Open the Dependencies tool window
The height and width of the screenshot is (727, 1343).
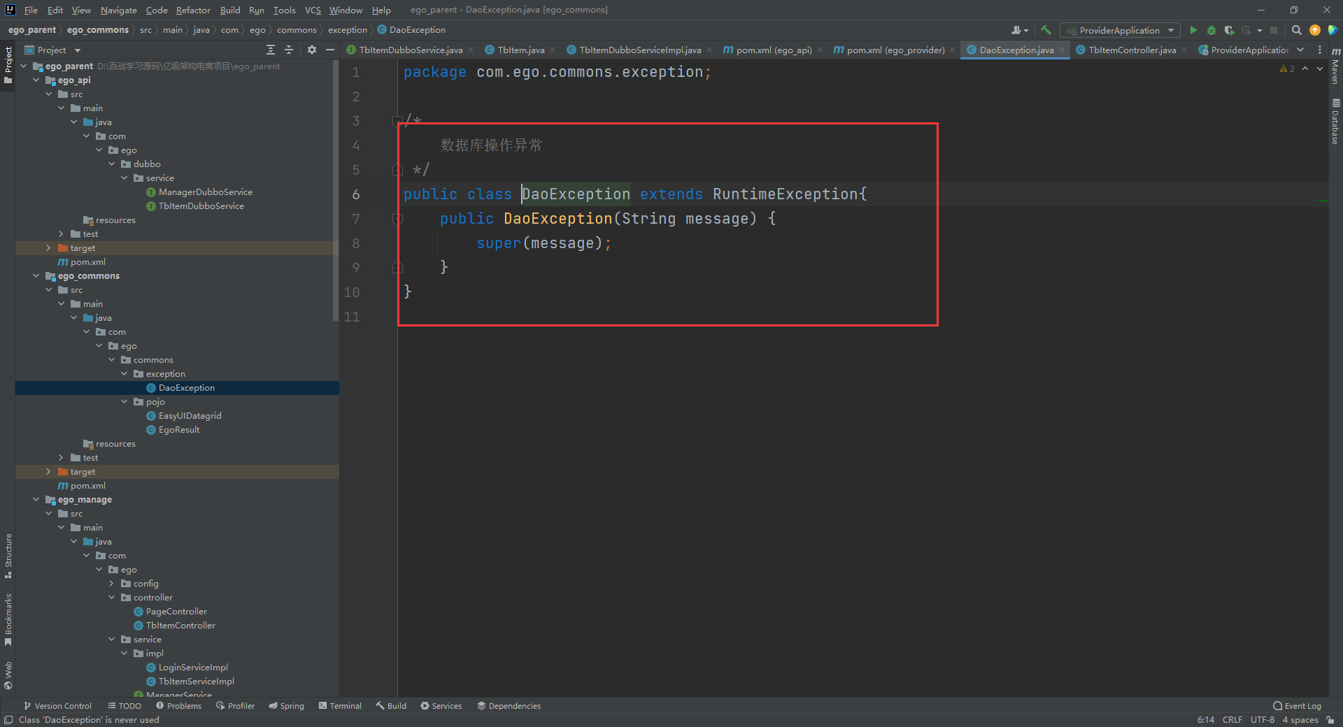[x=509, y=706]
